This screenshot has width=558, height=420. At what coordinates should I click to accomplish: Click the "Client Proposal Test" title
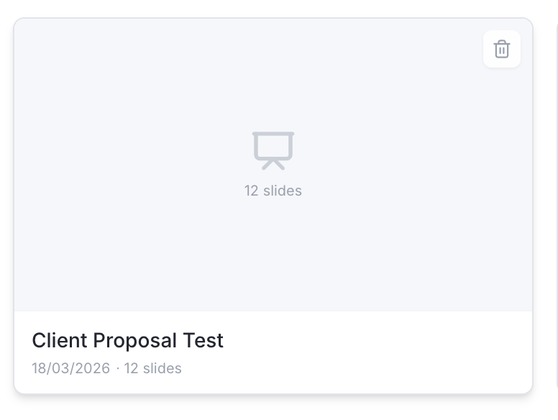128,340
